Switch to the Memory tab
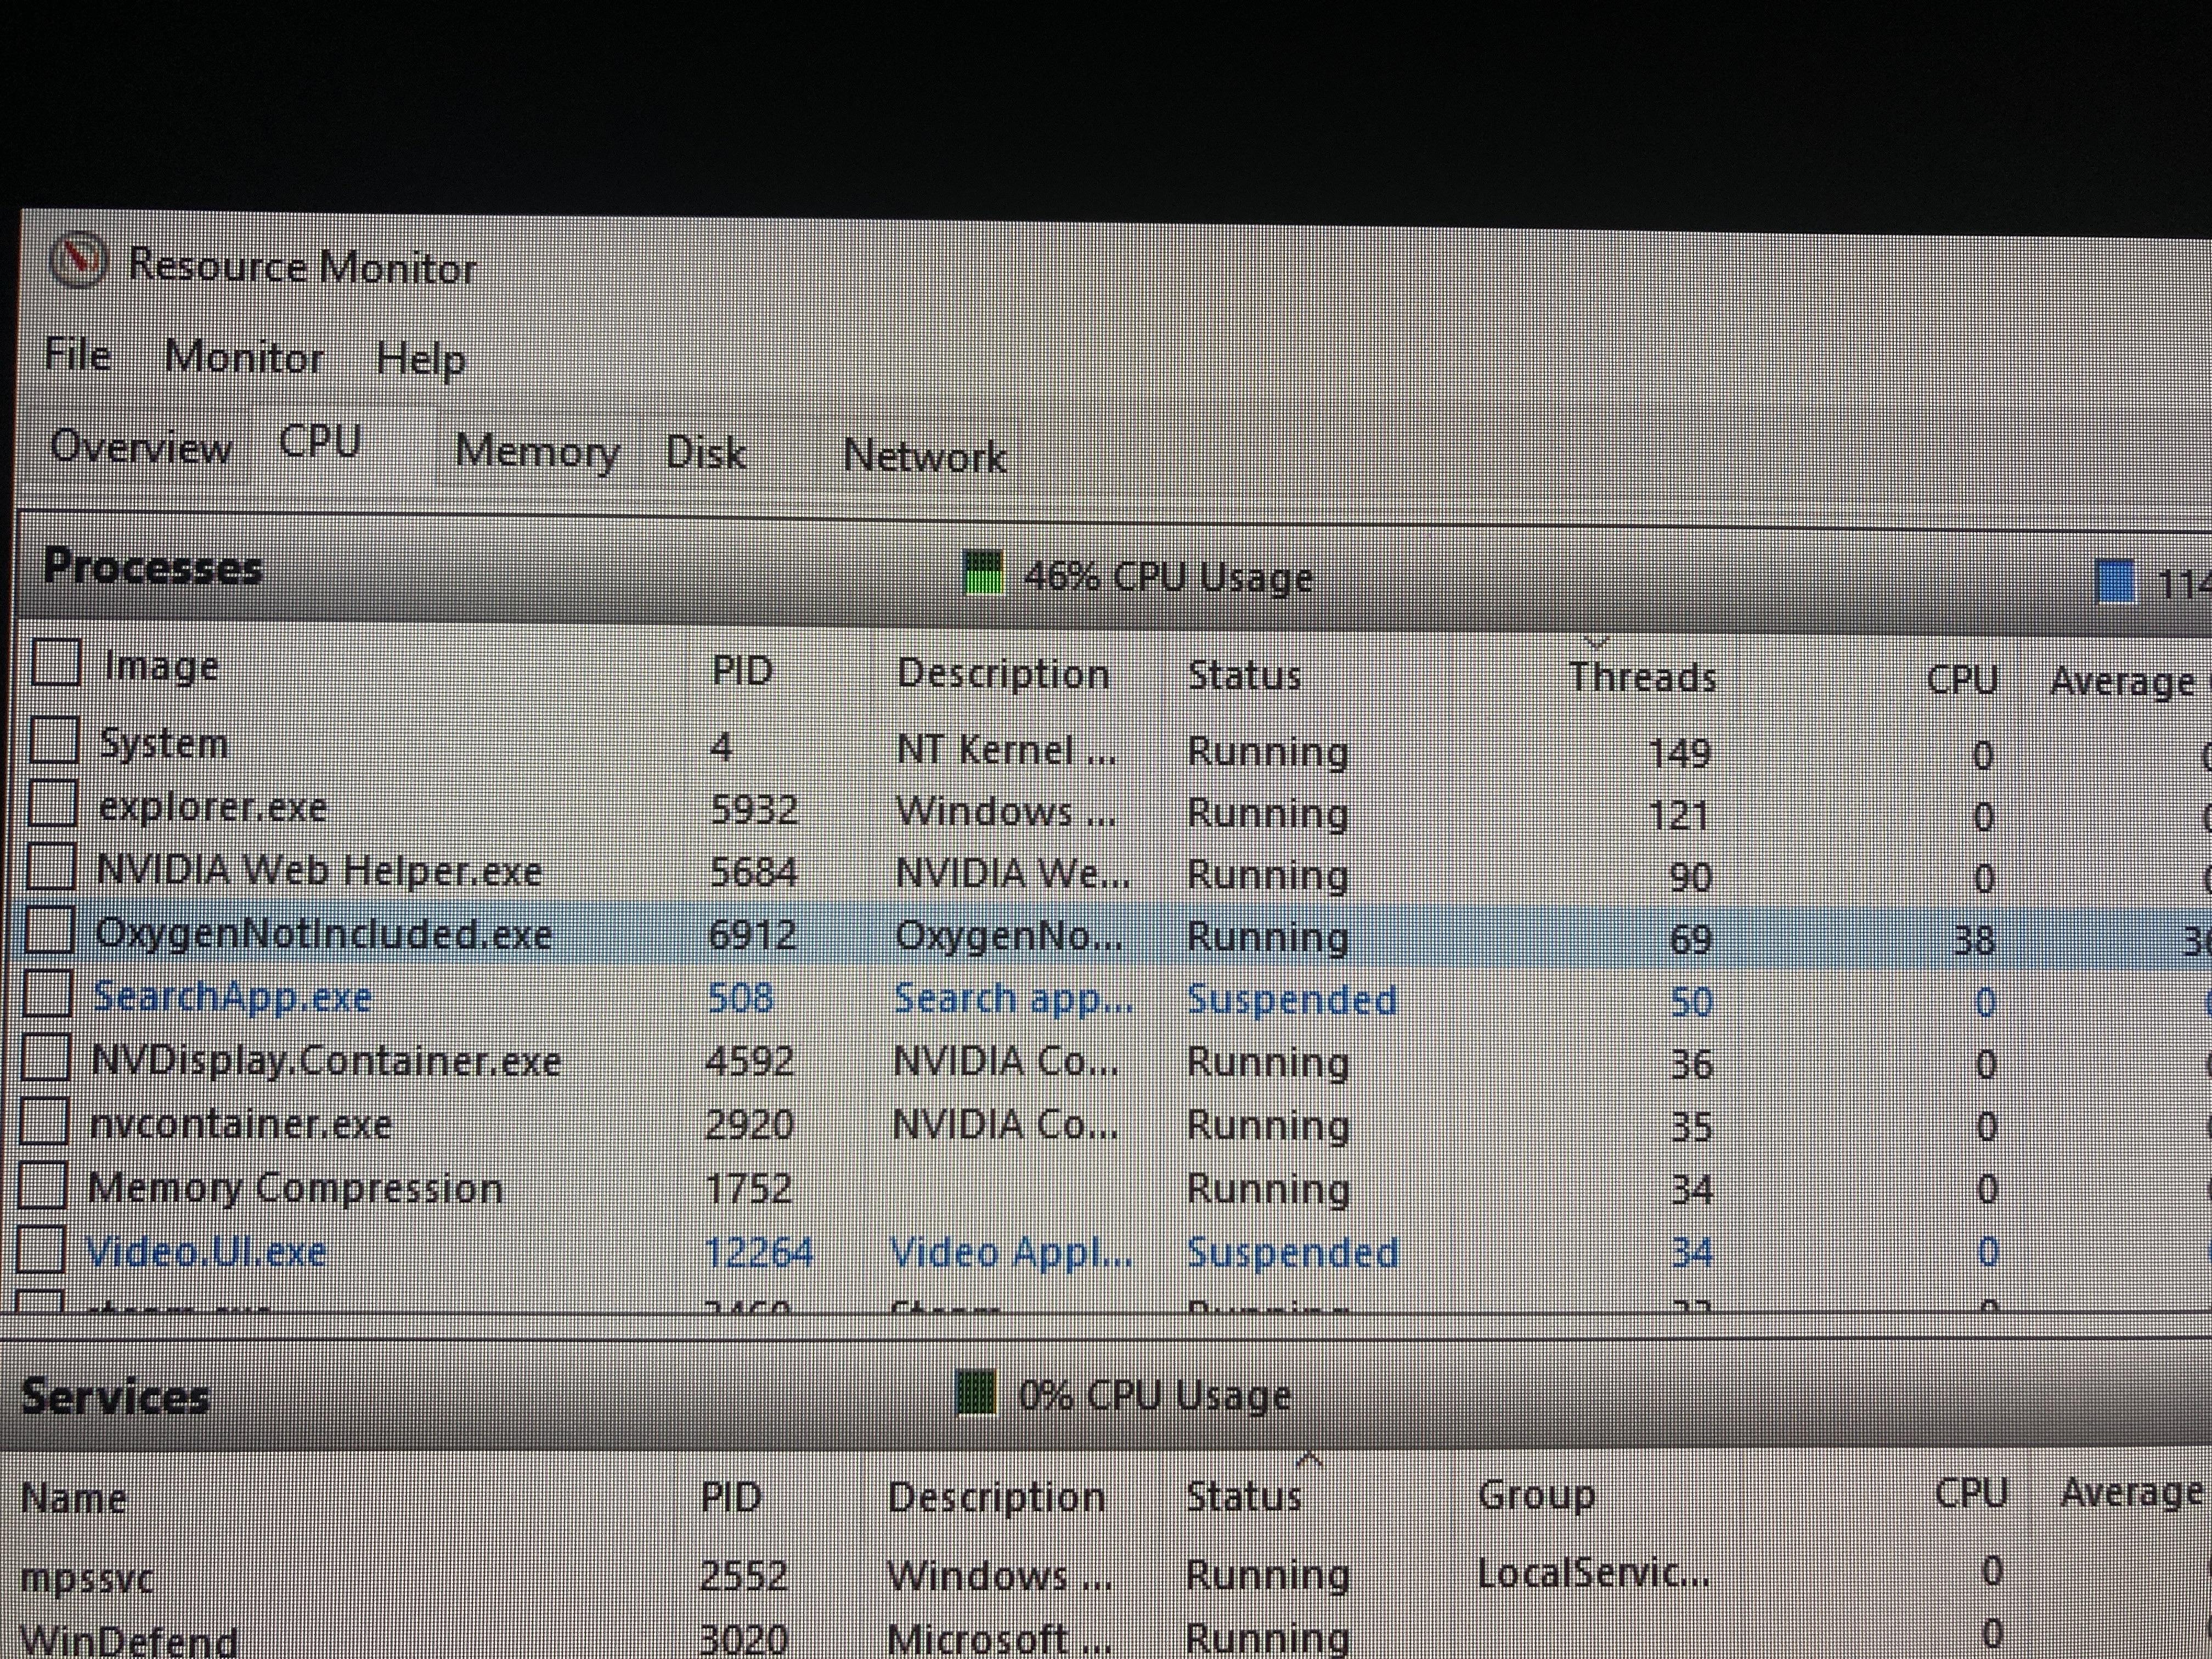 pyautogui.click(x=537, y=451)
